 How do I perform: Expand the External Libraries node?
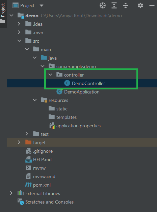pos(11,193)
